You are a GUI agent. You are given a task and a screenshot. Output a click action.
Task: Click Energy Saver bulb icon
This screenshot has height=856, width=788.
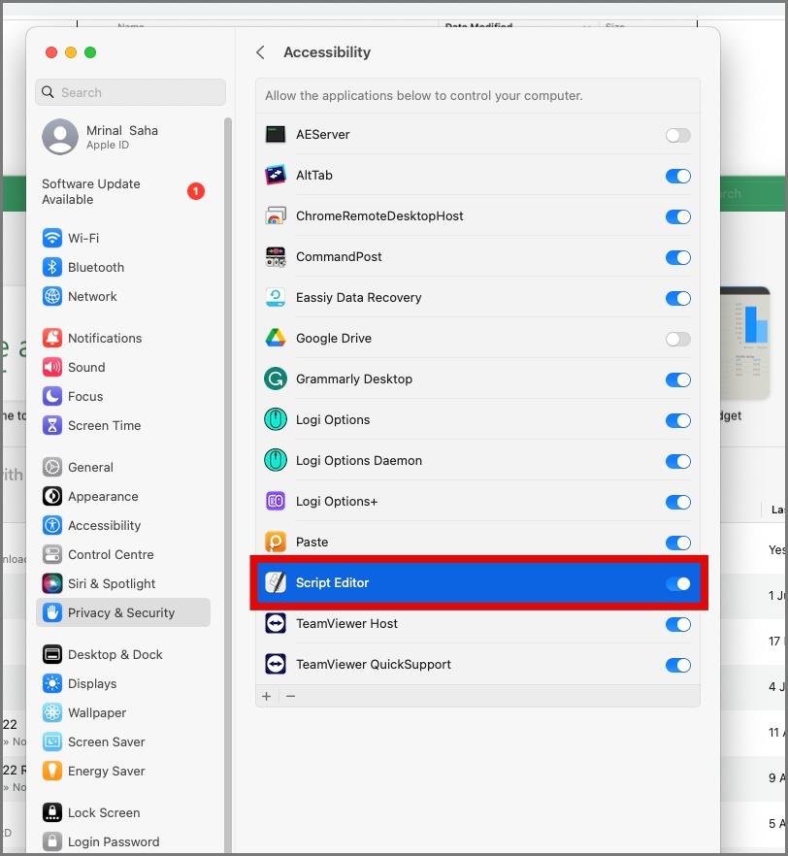(x=51, y=771)
